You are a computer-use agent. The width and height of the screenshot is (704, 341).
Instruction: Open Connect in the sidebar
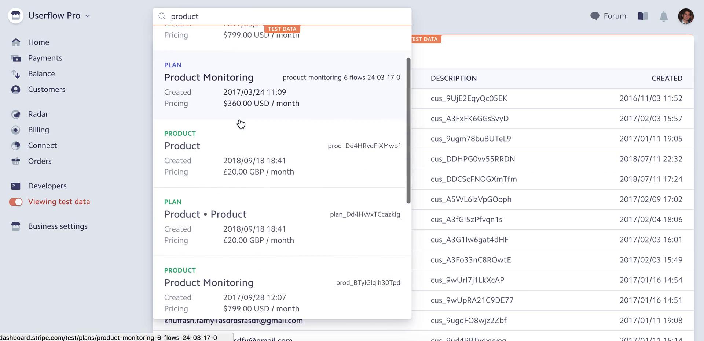click(43, 145)
